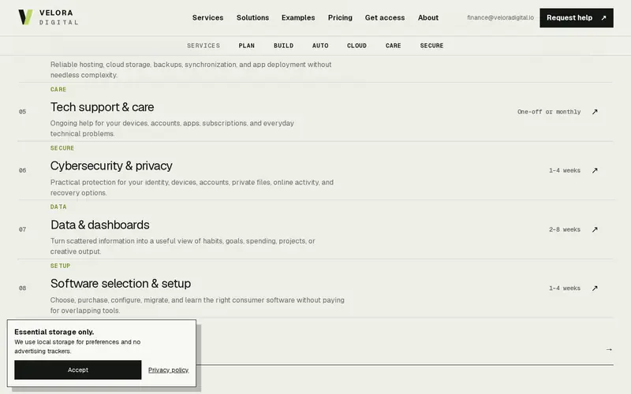Jump to the CLOUD section tab
631x394 pixels.
pyautogui.click(x=357, y=46)
